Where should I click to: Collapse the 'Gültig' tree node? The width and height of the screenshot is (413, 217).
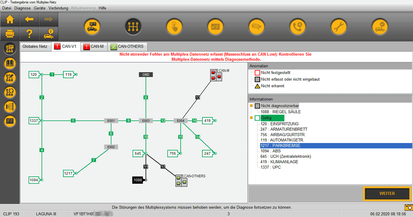click(251, 118)
